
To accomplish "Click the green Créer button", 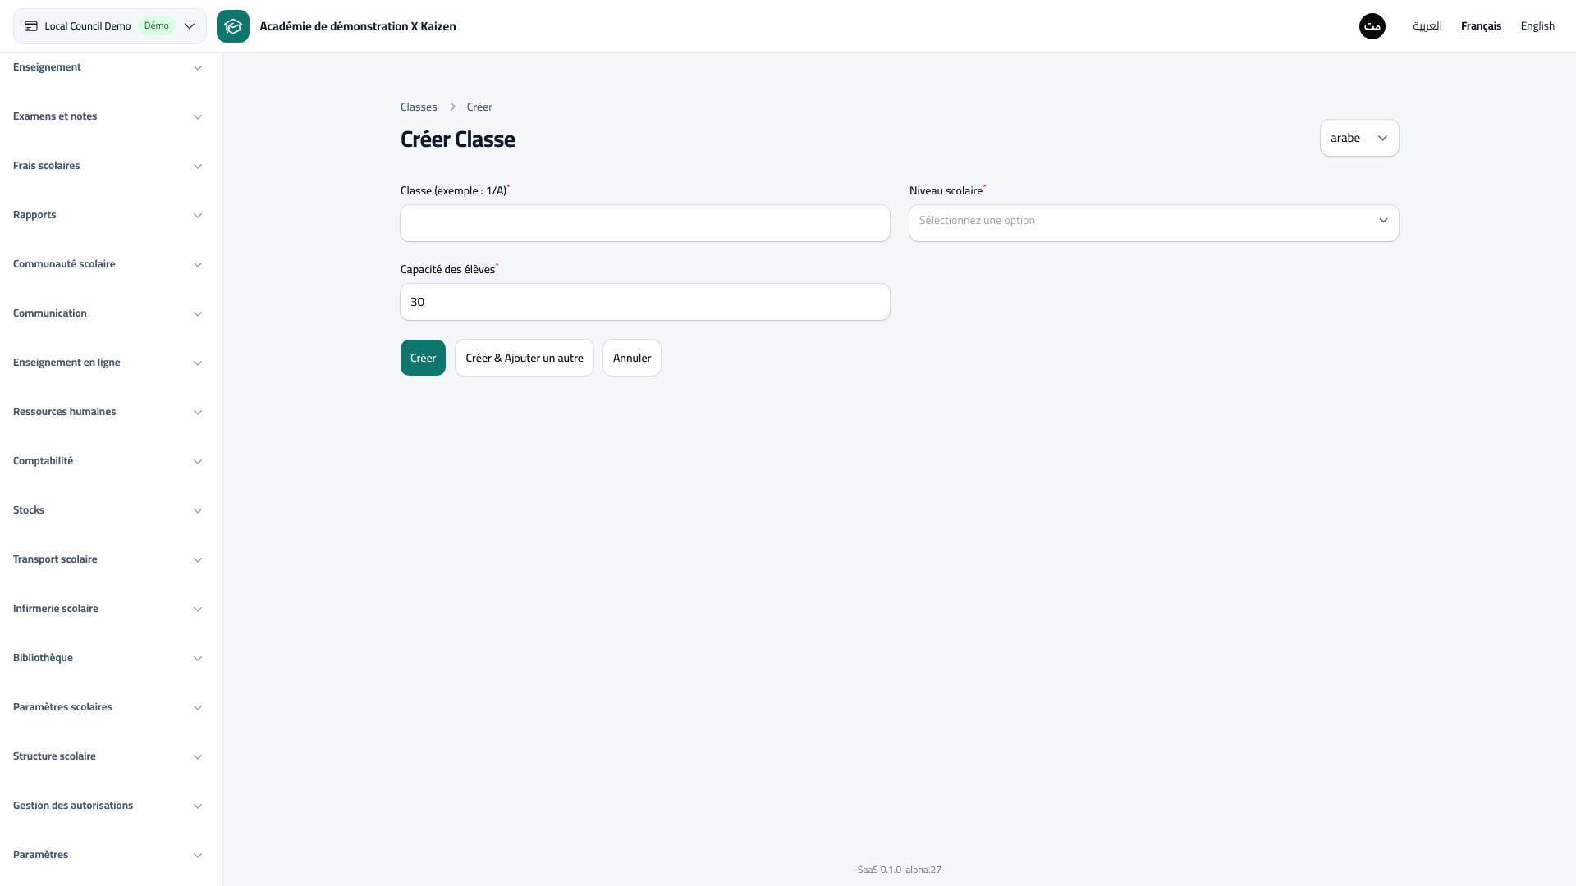I will pos(423,358).
